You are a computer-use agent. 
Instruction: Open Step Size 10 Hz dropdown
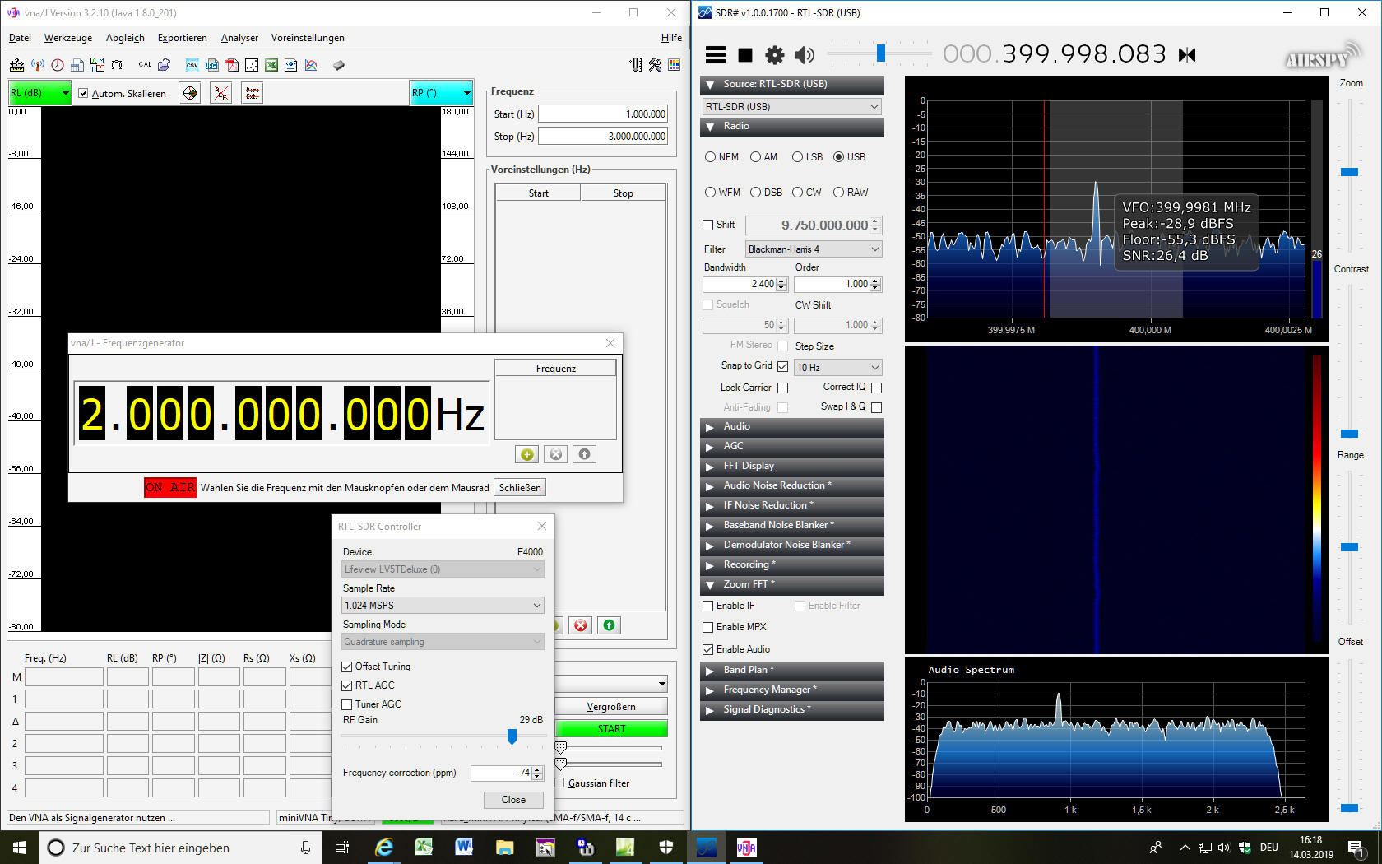[x=837, y=368]
